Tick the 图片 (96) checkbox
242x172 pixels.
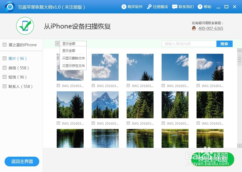5,58
